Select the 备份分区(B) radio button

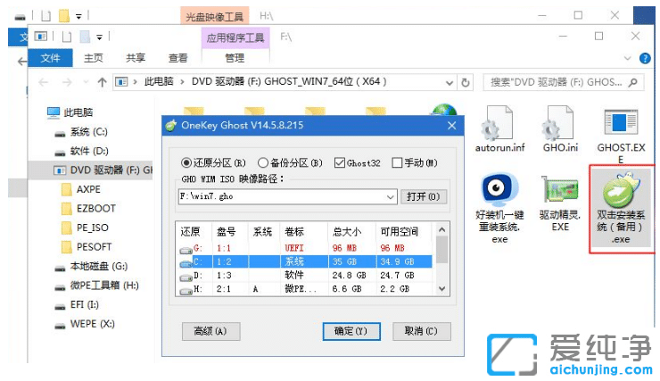click(x=263, y=162)
